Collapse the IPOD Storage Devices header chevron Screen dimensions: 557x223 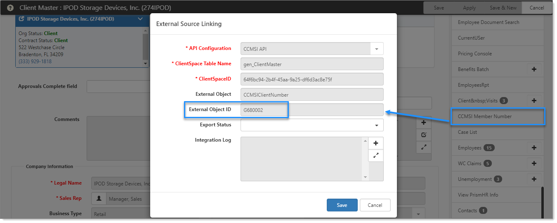[x=140, y=19]
